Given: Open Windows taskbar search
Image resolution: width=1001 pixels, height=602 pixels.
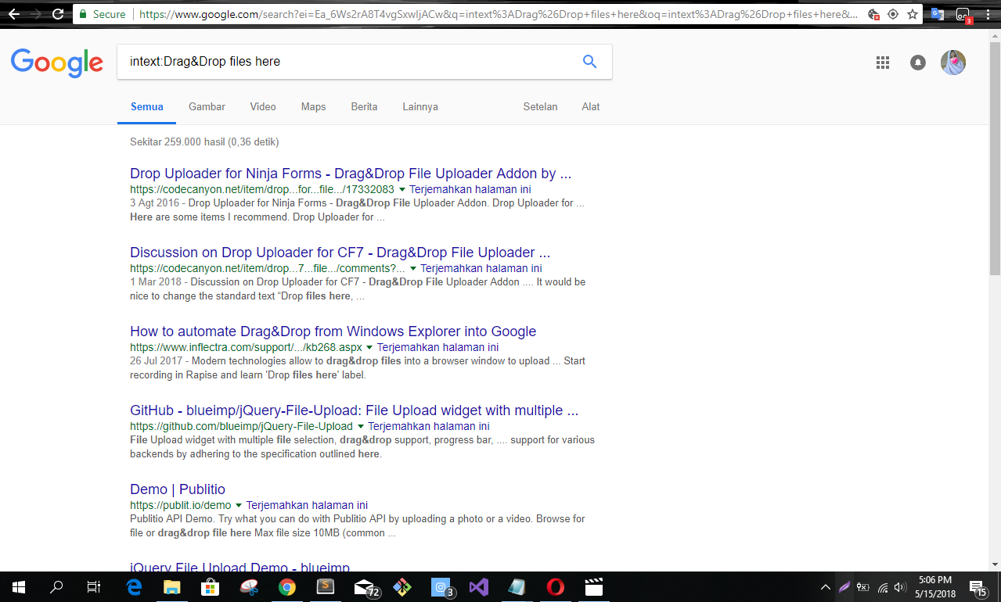Looking at the screenshot, I should [x=56, y=587].
